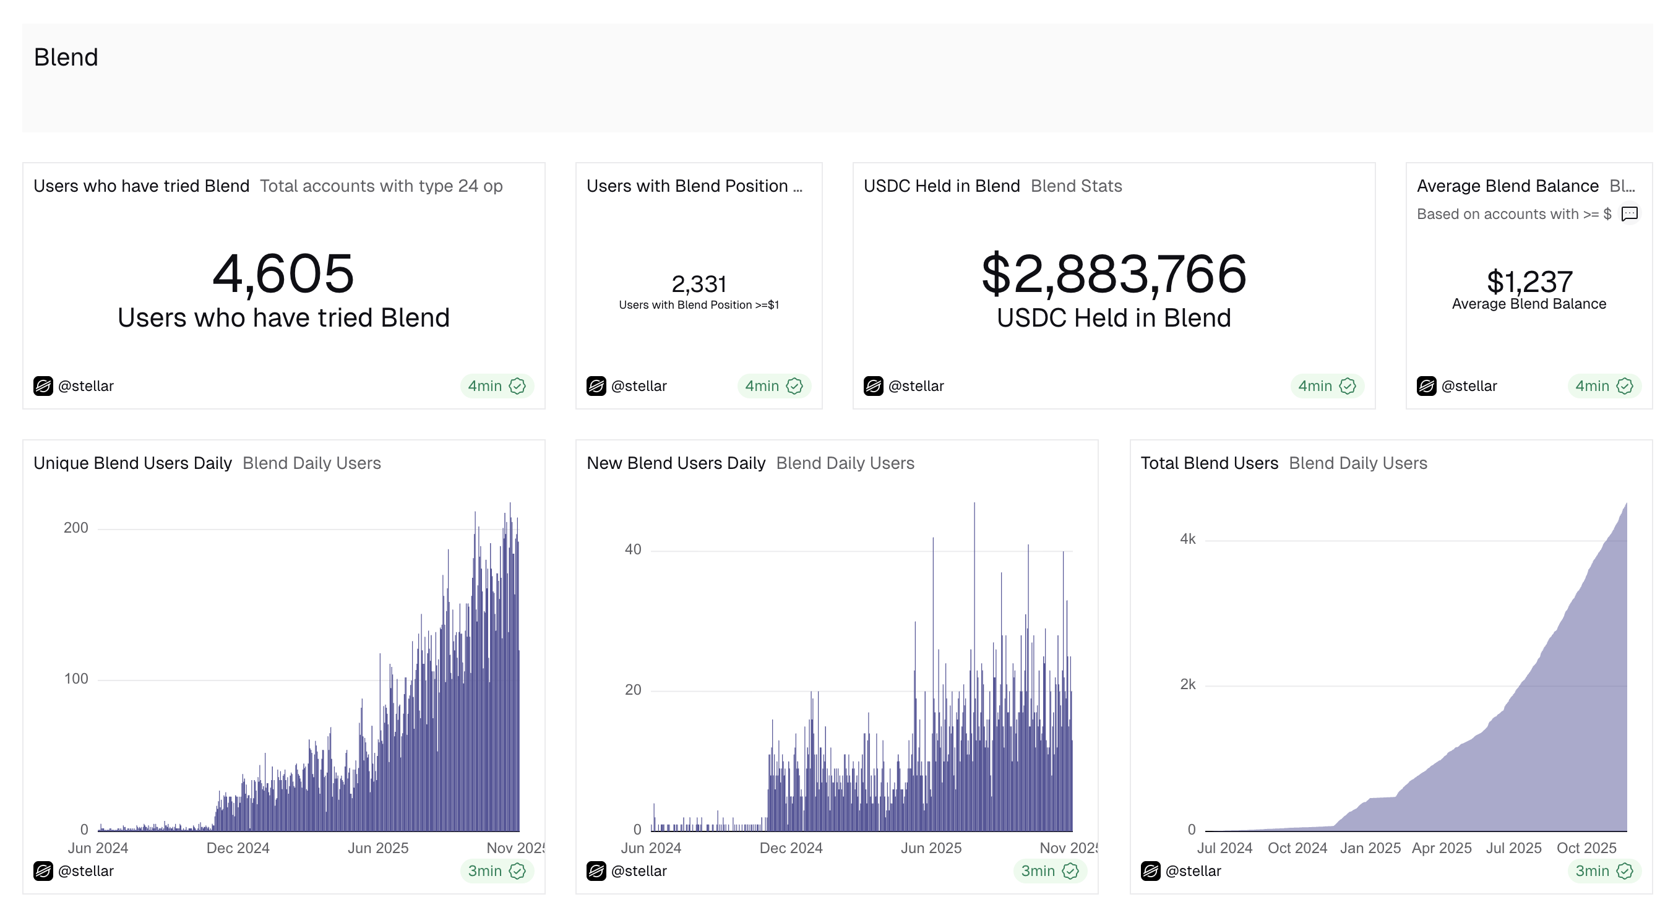1673x923 pixels.
Task: Click the @stellar link on the Unique Blend Users Daily card
Action: coord(87,871)
